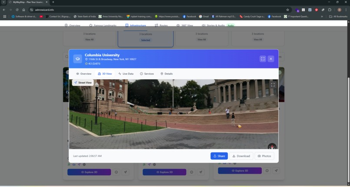This screenshot has width=350, height=187.
Task: Click the admnwizard.info address bar
Action: (x=160, y=10)
